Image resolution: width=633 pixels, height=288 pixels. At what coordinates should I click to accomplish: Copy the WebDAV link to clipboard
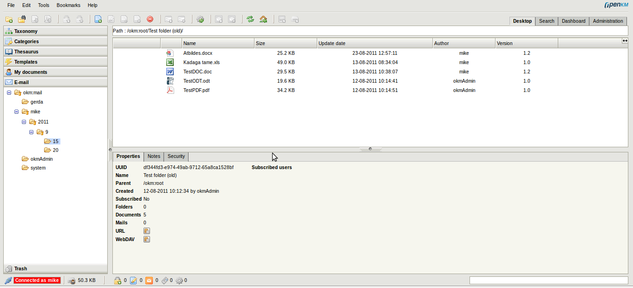(x=146, y=239)
